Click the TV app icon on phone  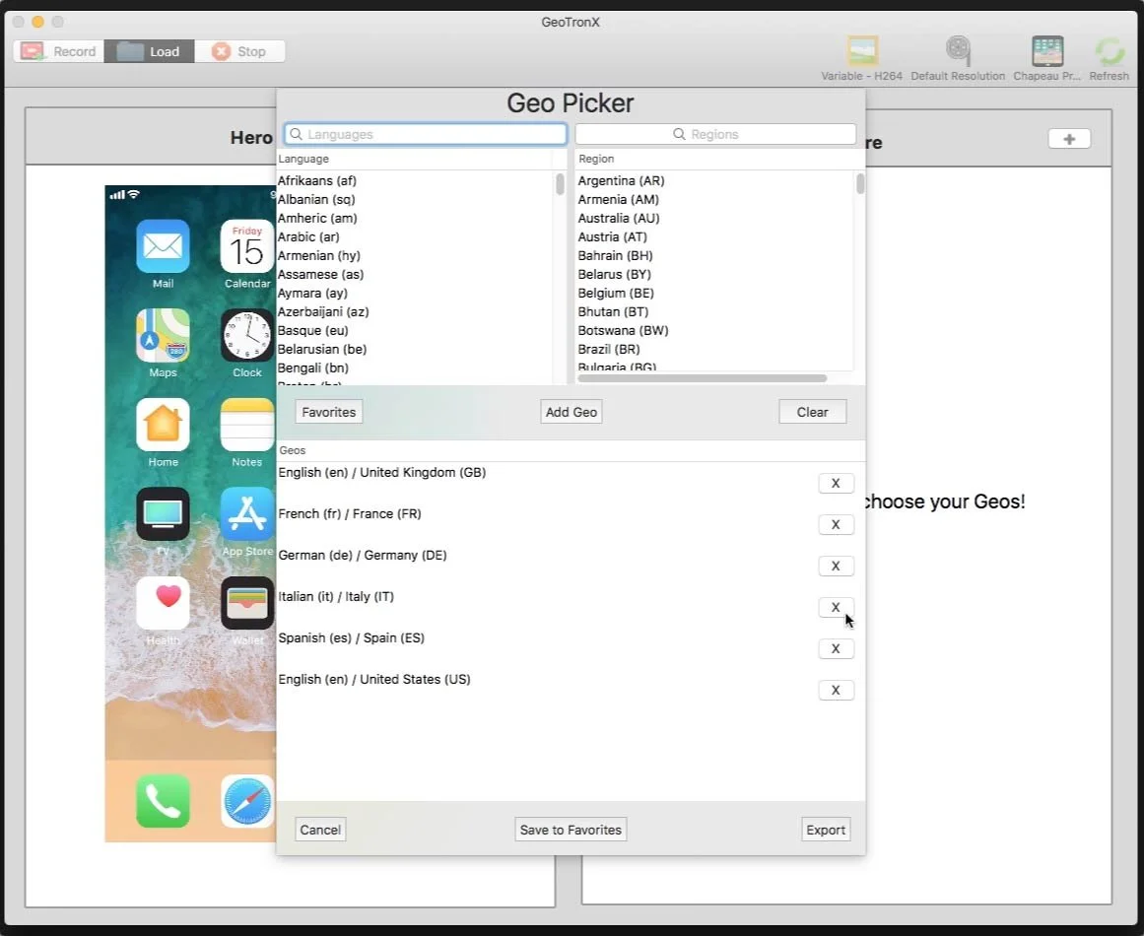point(163,513)
